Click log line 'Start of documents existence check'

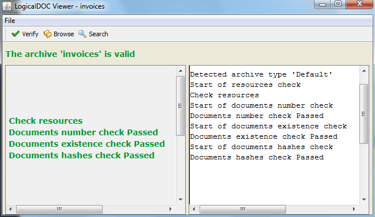tap(268, 126)
